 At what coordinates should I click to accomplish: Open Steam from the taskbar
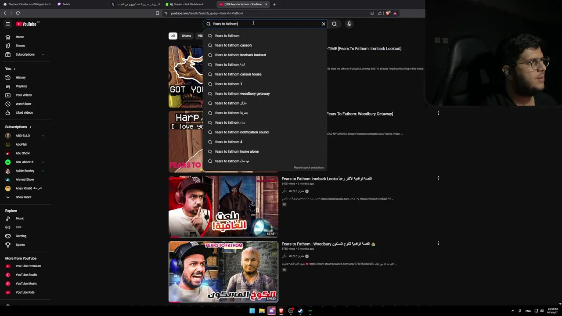(x=300, y=311)
